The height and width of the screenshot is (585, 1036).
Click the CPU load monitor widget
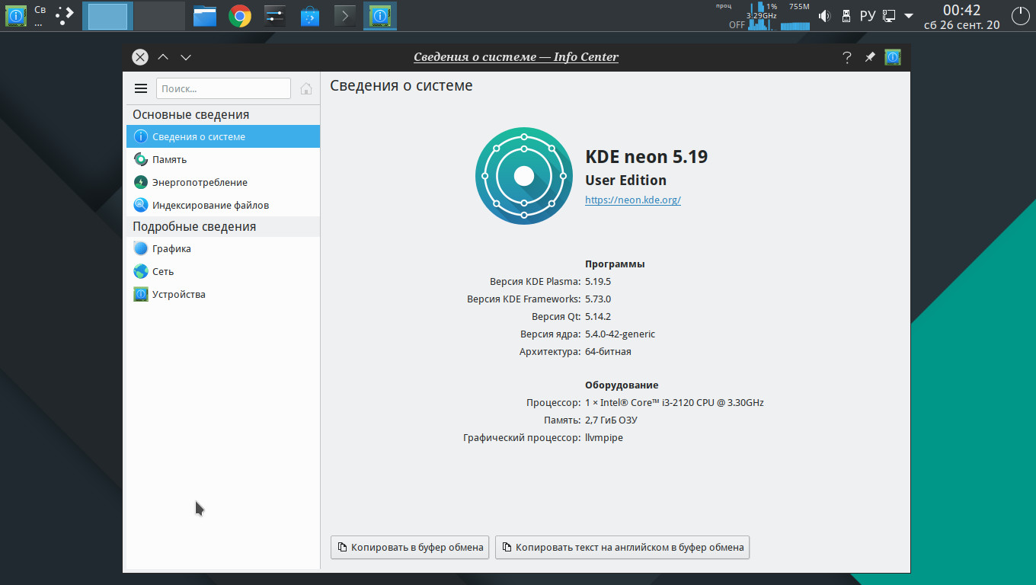coord(763,16)
